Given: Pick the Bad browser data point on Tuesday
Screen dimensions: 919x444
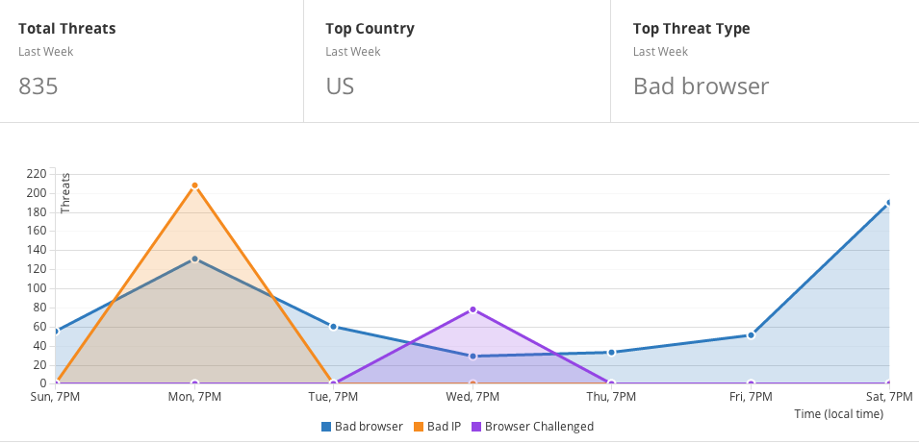Looking at the screenshot, I should (x=334, y=327).
